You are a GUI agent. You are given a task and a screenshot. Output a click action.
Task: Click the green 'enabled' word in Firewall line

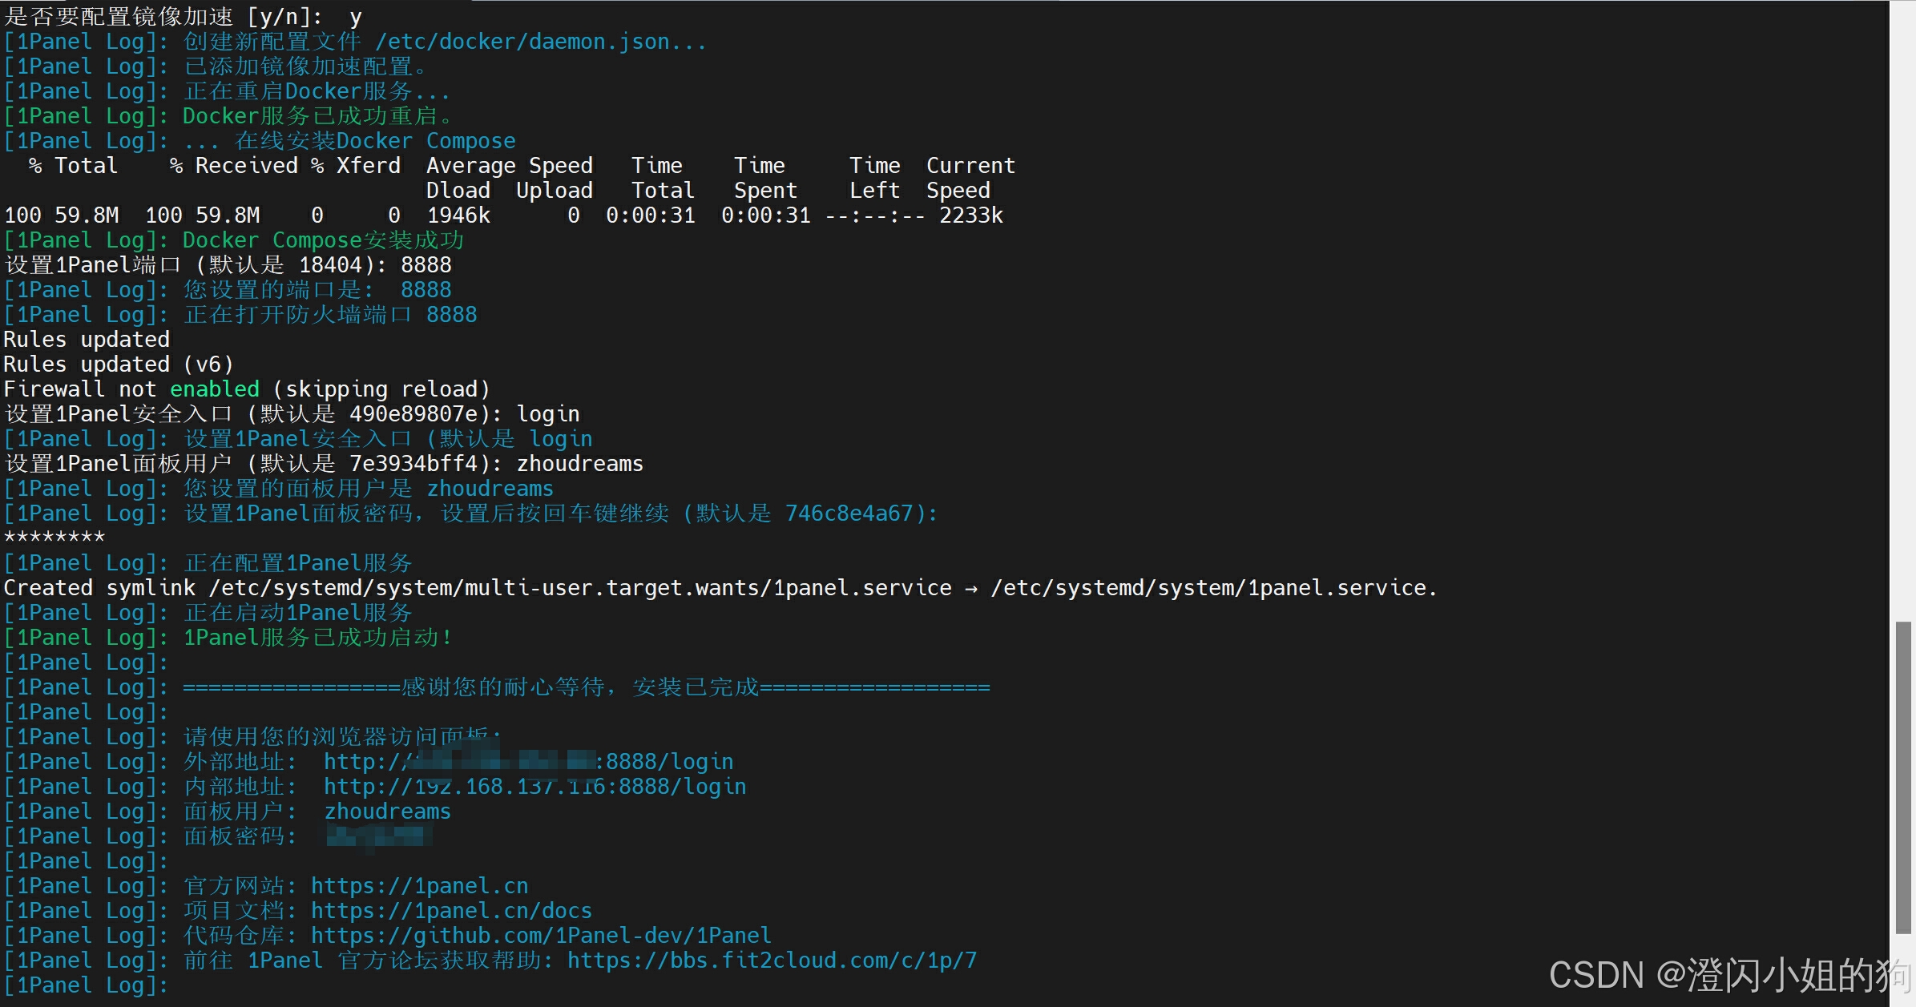(x=215, y=389)
